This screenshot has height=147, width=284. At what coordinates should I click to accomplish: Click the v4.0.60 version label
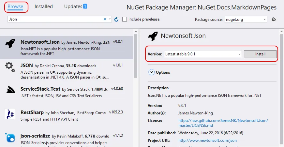tap(117, 89)
